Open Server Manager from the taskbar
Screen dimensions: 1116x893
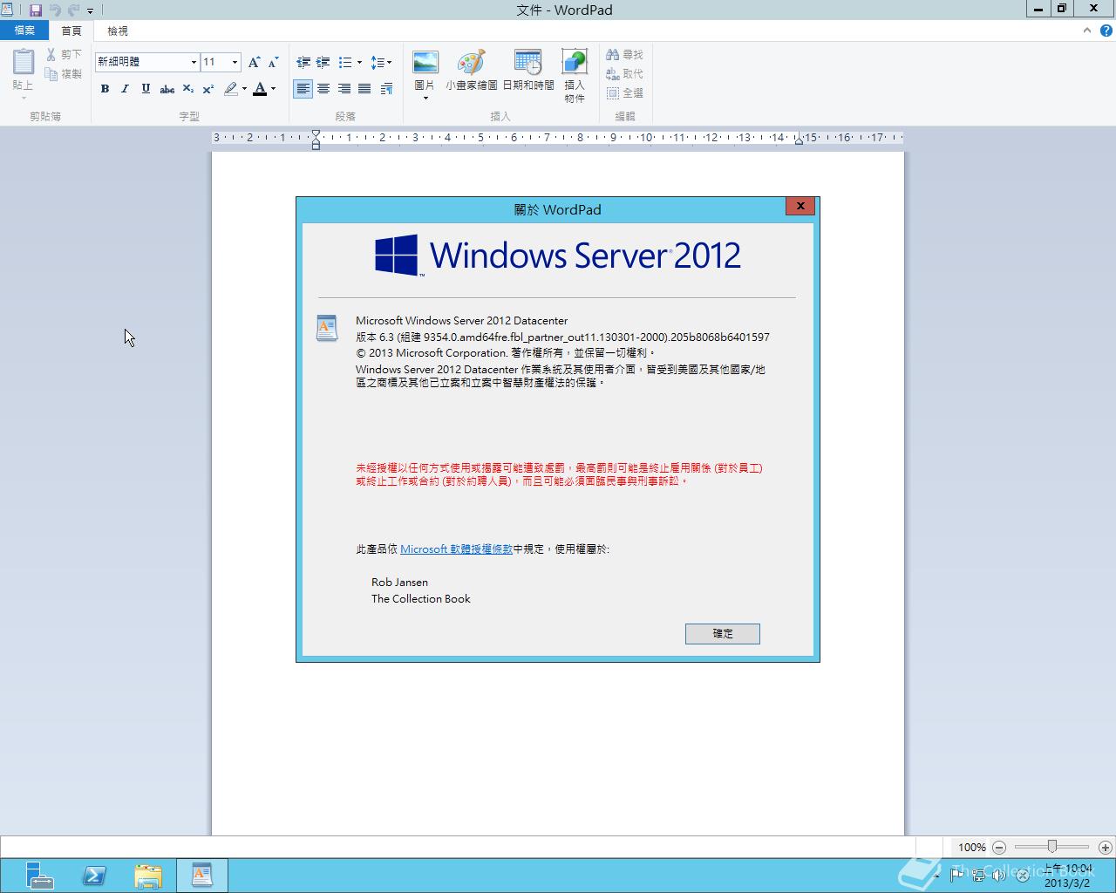[39, 876]
